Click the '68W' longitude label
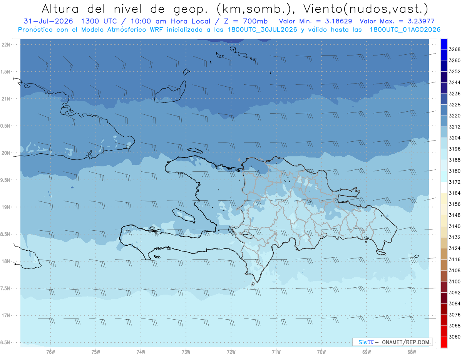Screen dimensions: 462x357 coord(412,352)
